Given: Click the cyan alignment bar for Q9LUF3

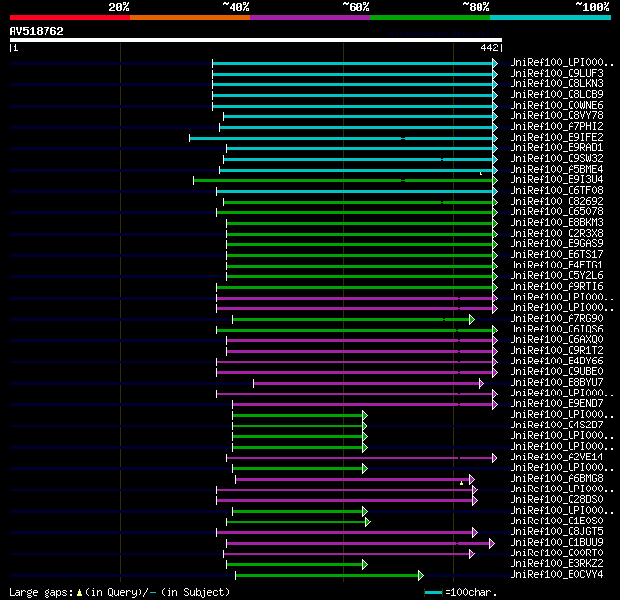Looking at the screenshot, I should tap(353, 74).
